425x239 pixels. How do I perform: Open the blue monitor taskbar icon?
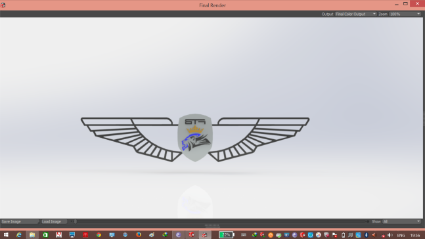click(72, 235)
